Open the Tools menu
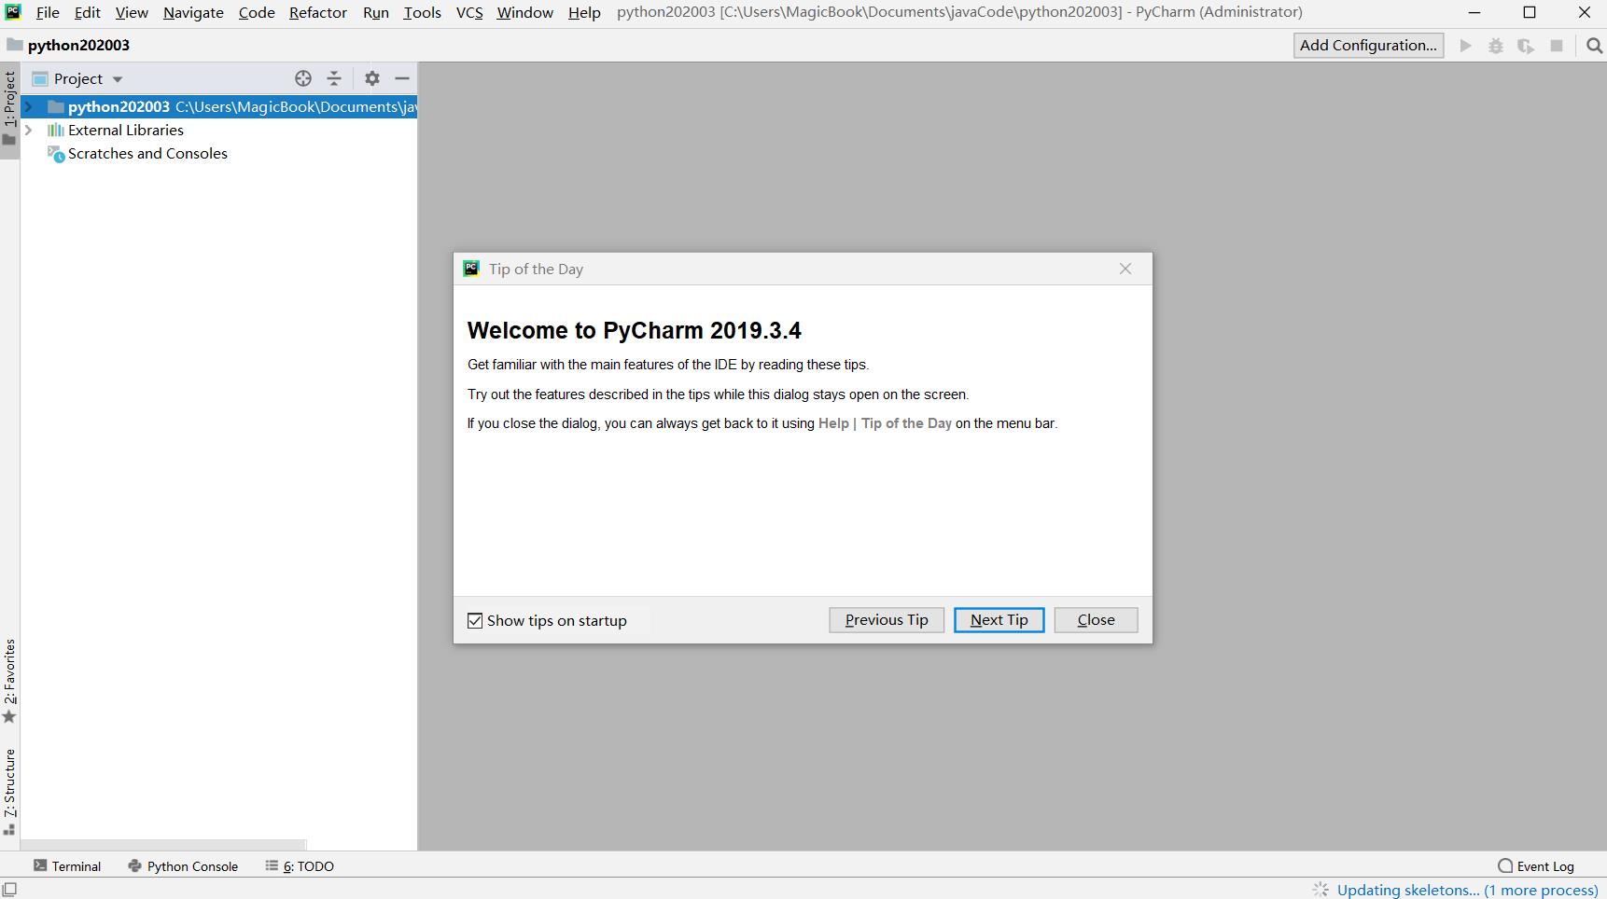Screen dimensions: 1607x899 422,12
